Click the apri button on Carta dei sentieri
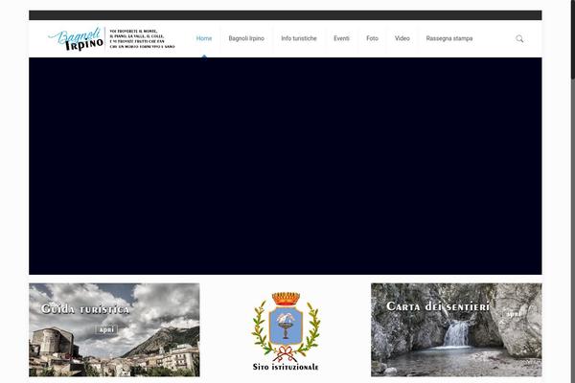Screen dimensions: 575x383 tap(514, 314)
